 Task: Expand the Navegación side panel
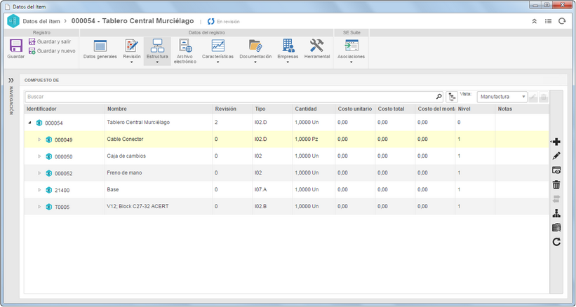11,80
